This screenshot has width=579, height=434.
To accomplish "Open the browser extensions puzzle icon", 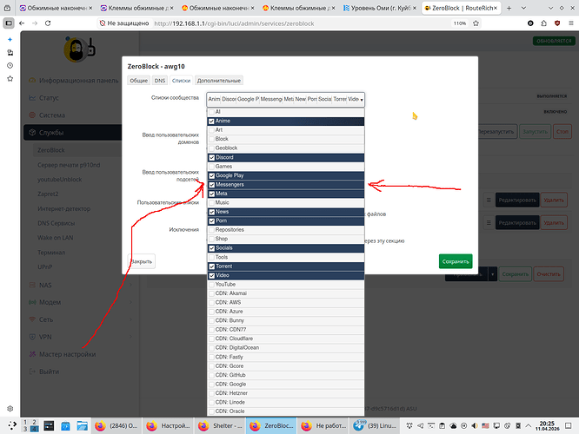I will point(544,23).
